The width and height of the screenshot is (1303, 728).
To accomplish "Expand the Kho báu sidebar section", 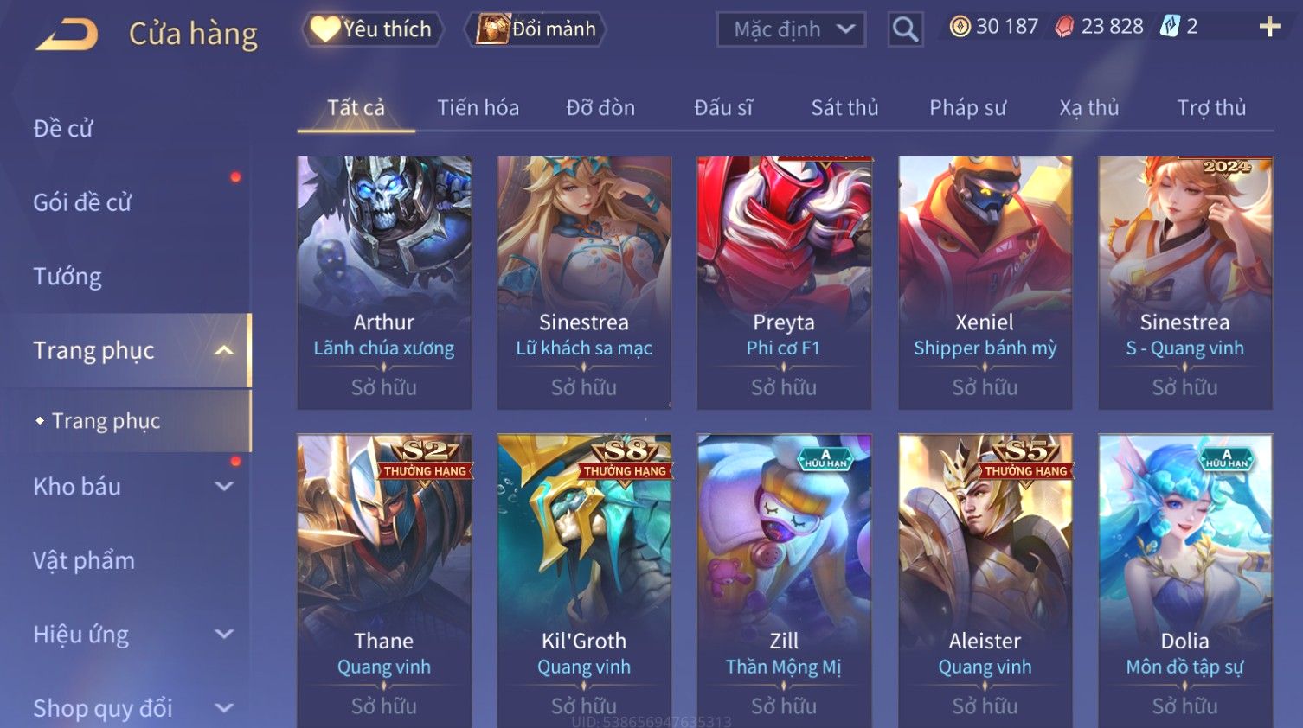I will pyautogui.click(x=224, y=487).
